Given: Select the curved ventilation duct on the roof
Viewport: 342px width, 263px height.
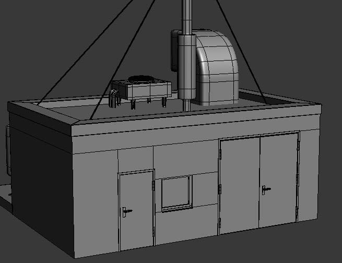Looking at the screenshot, I should point(217,68).
